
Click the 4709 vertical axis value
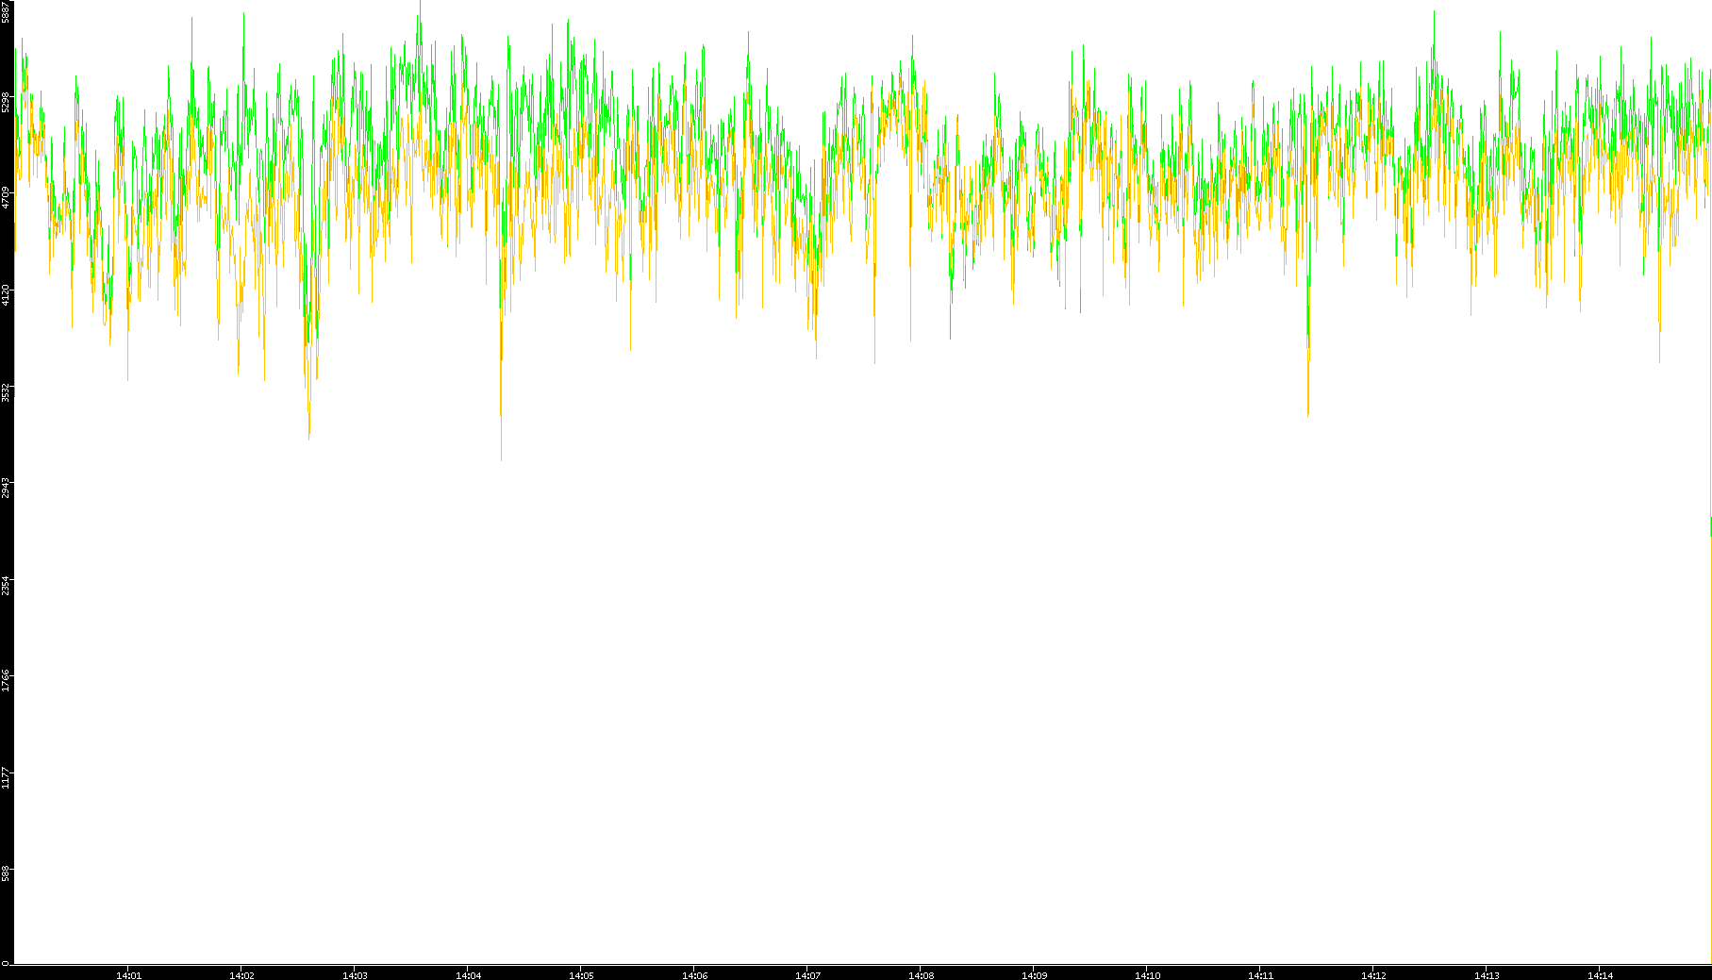click(6, 197)
